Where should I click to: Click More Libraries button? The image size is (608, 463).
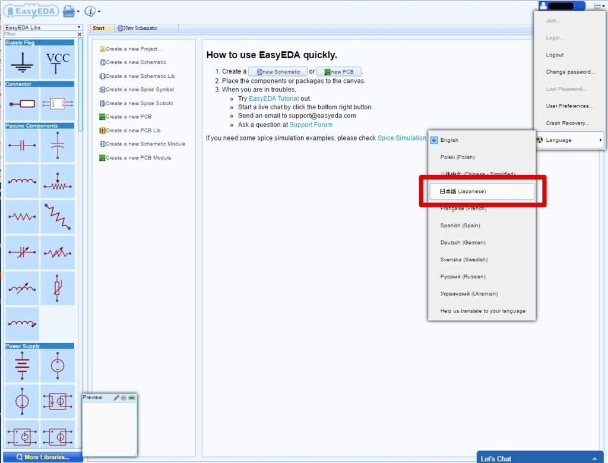coord(43,457)
